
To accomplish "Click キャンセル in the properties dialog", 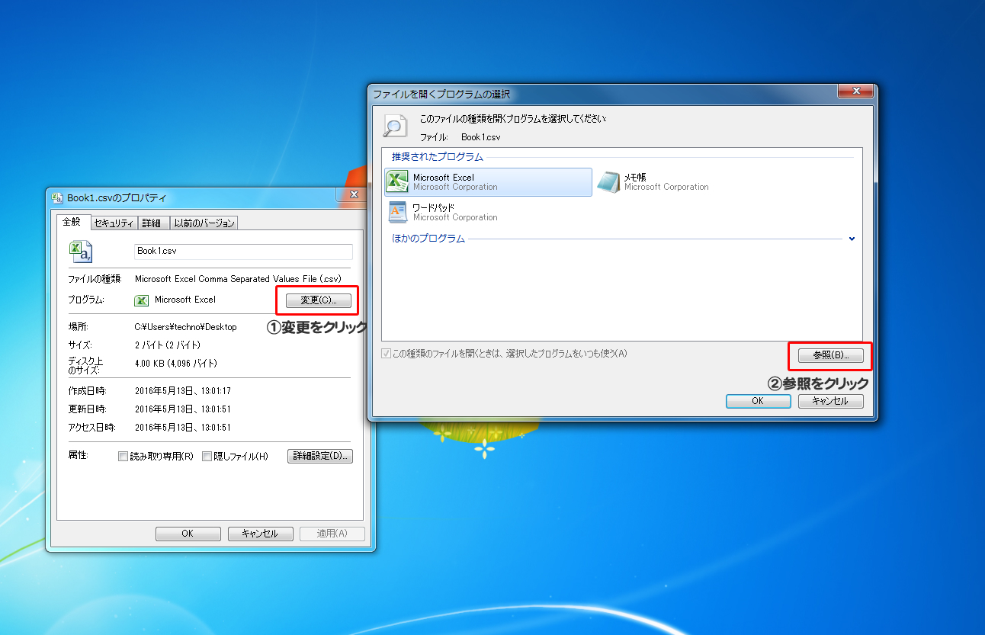I will pyautogui.click(x=260, y=534).
